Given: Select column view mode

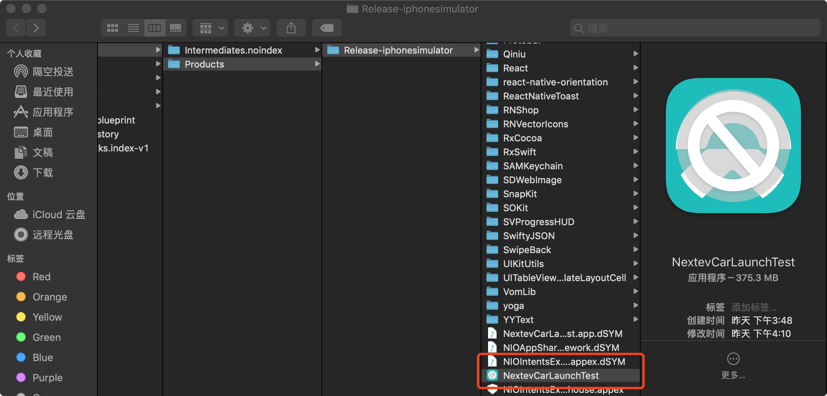Looking at the screenshot, I should pyautogui.click(x=155, y=28).
